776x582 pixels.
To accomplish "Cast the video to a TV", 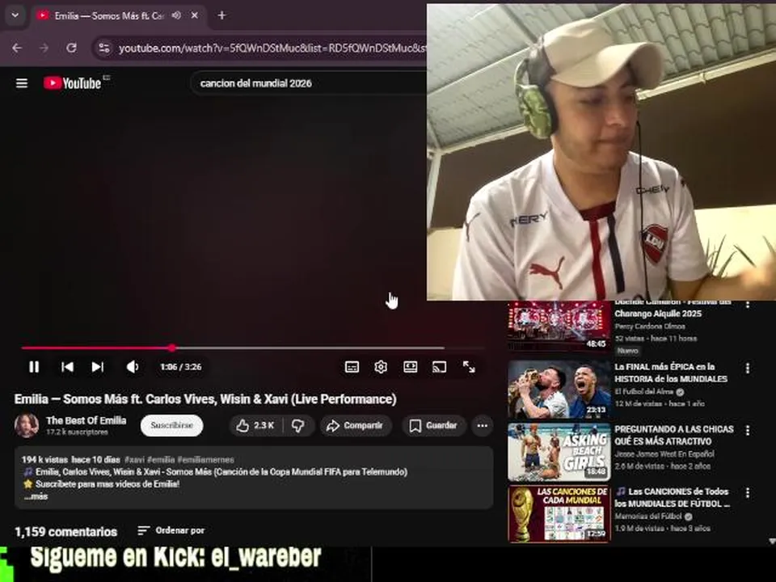I will coord(439,367).
